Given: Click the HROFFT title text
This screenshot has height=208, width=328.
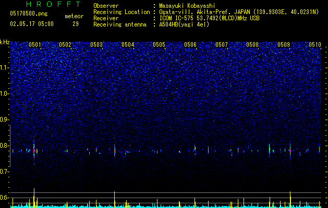Looking at the screenshot, I should pos(54,4).
